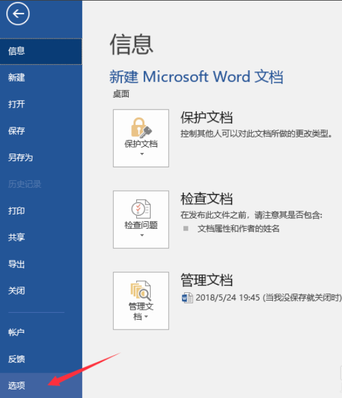Click the 检查文档 section heading
This screenshot has height=398, width=342.
[206, 198]
